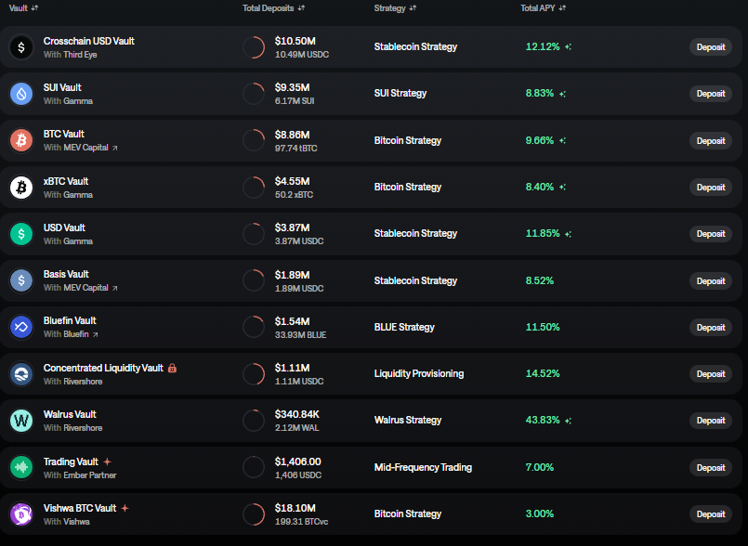
Task: Click the Crosschain USD Vault dollar icon
Action: tap(21, 47)
